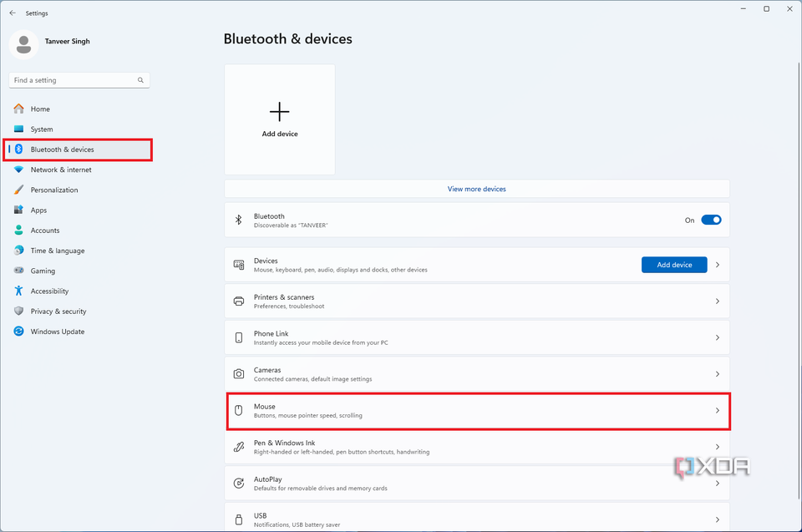Screen dimensions: 802x532
Task: Click 'Discoverable as "TANVEER"' text
Action: (x=291, y=225)
